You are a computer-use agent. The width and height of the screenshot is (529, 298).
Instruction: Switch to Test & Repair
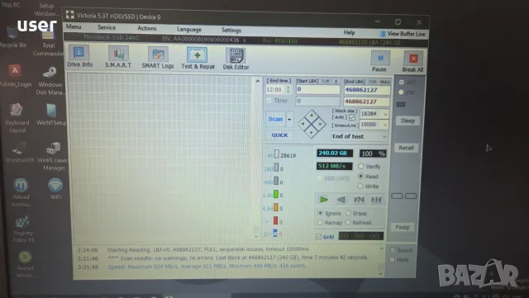click(x=198, y=58)
